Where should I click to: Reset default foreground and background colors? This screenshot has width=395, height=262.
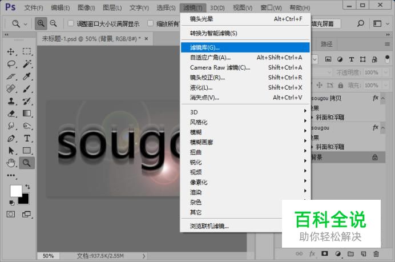click(x=11, y=202)
